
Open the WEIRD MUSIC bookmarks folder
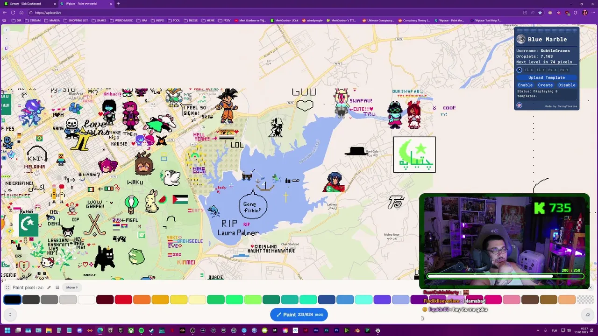pos(121,21)
